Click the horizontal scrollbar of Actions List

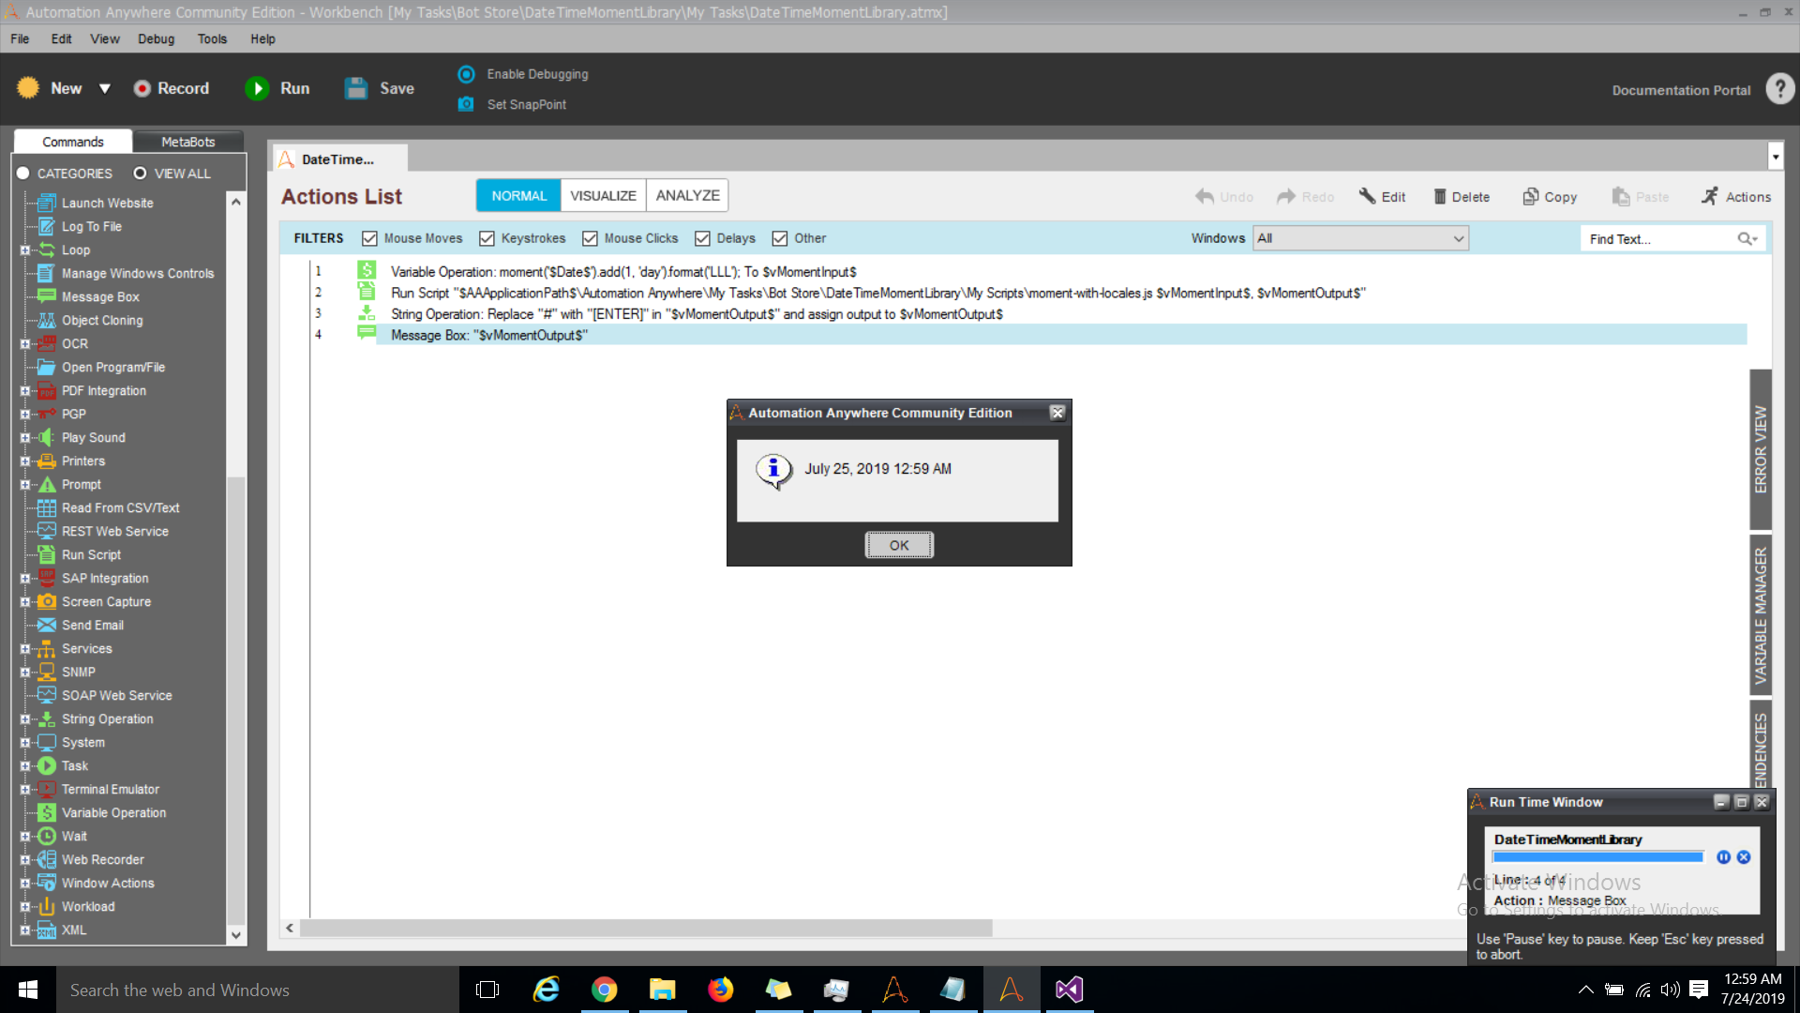pos(646,928)
